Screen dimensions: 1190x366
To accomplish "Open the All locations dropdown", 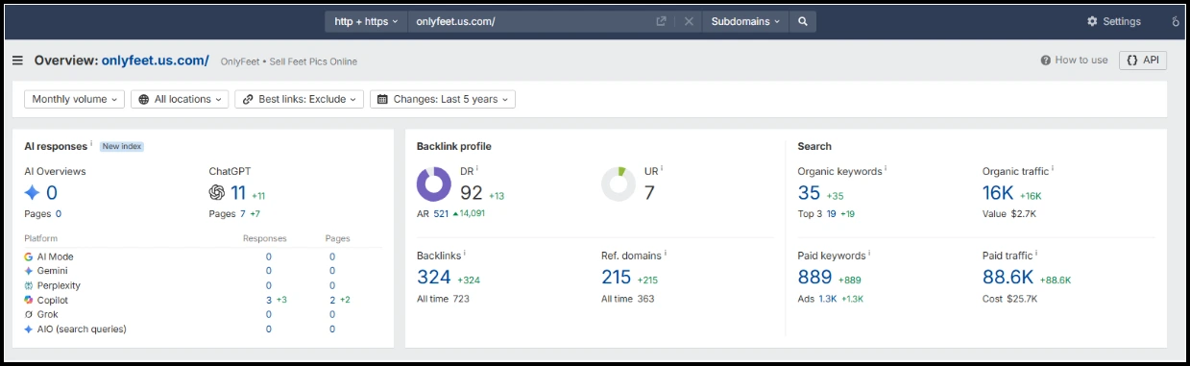I will click(x=180, y=99).
